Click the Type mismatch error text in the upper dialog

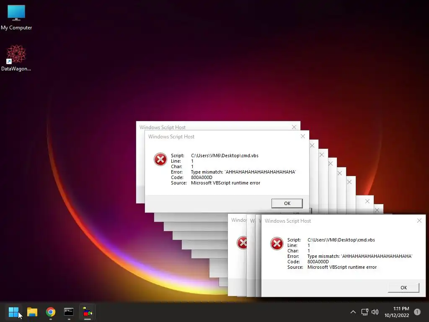click(x=243, y=172)
